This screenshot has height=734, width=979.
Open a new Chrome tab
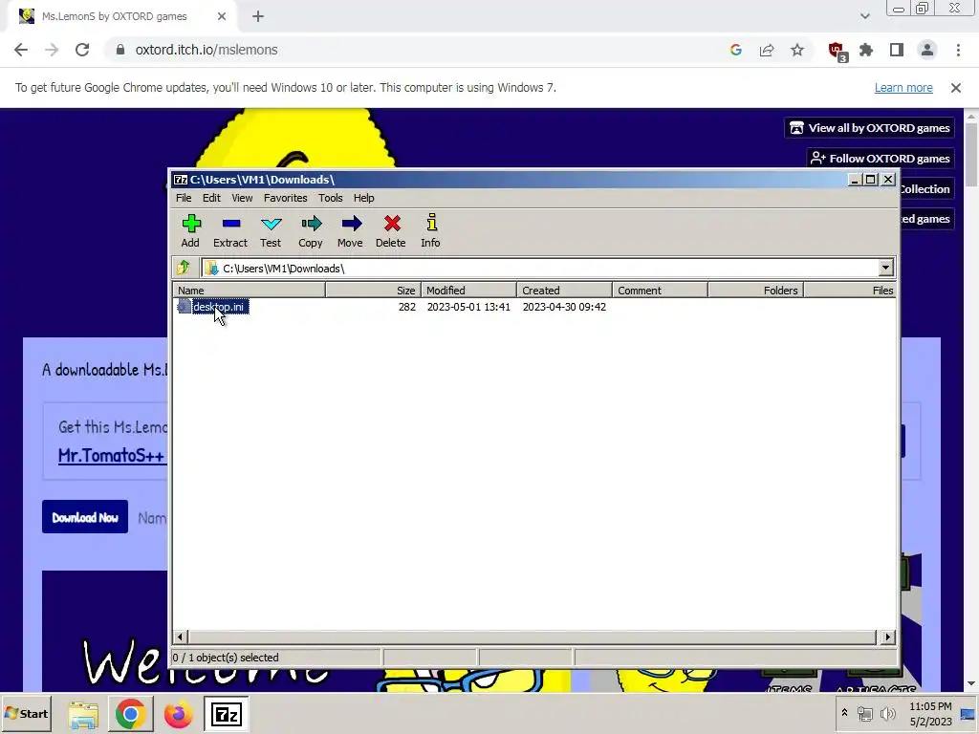[258, 16]
